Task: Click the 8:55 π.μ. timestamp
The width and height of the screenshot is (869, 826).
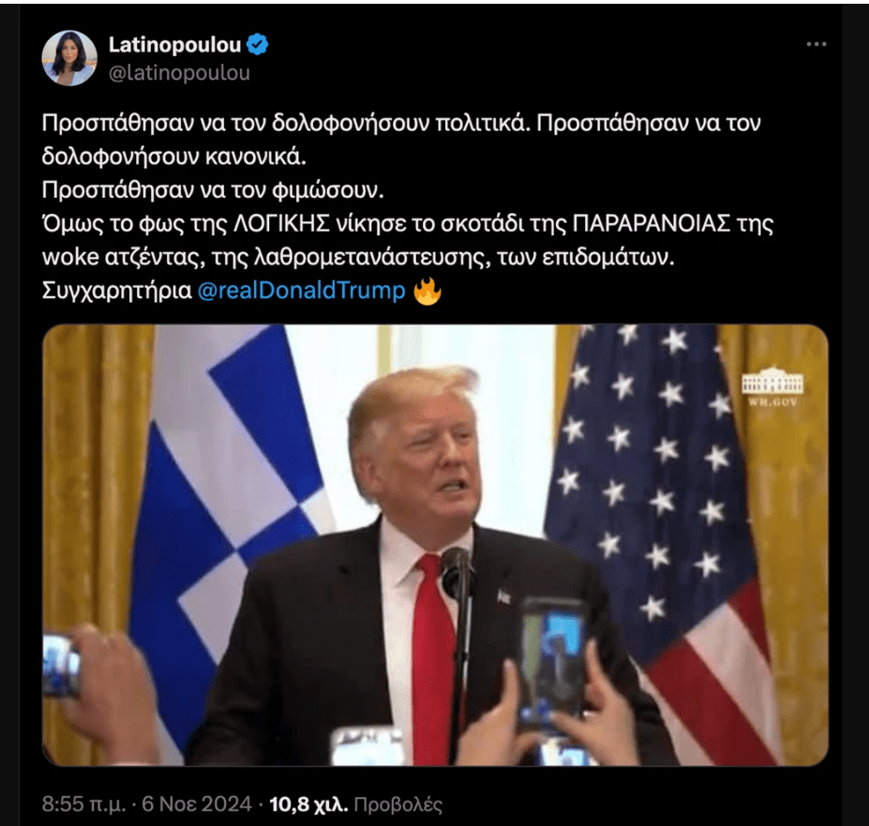Action: coord(83,803)
